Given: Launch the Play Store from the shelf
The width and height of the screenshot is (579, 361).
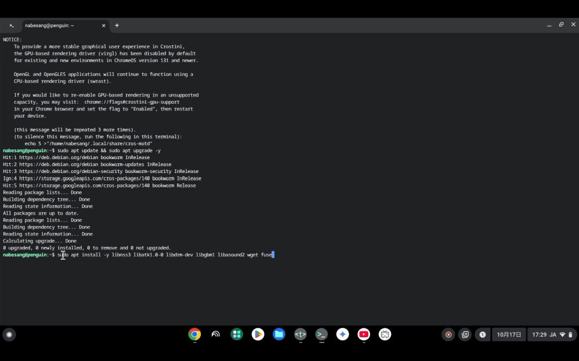Looking at the screenshot, I should pyautogui.click(x=258, y=334).
